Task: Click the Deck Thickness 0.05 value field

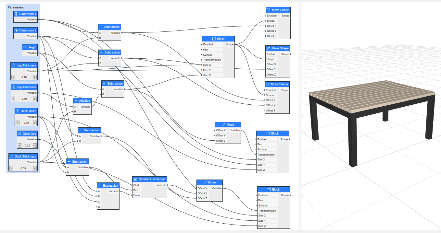Action: 23,168
